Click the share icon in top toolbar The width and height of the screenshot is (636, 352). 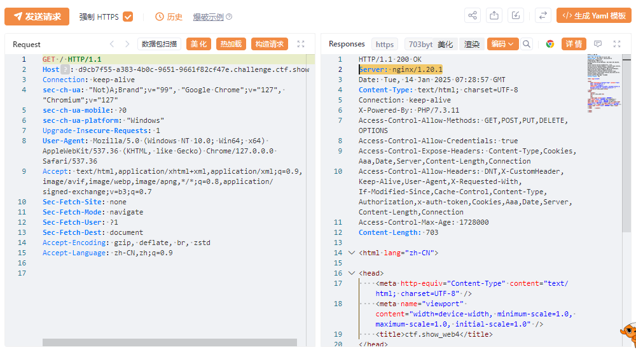click(473, 15)
